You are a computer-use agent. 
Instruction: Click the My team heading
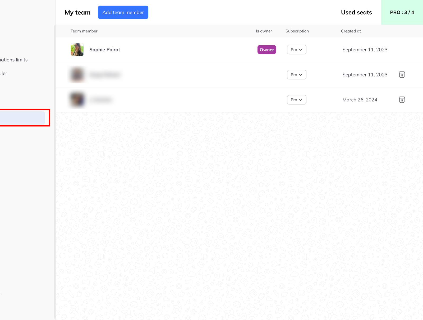point(77,12)
